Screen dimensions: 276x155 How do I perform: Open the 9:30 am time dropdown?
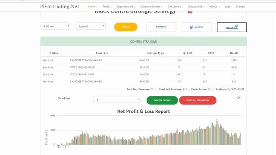[55, 26]
